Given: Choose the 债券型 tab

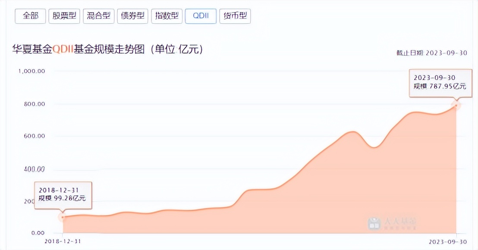Looking at the screenshot, I should [x=132, y=16].
